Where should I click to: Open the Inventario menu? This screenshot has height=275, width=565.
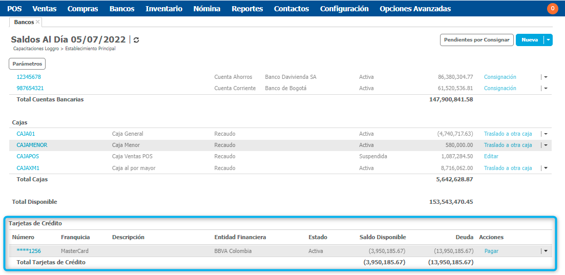point(163,9)
